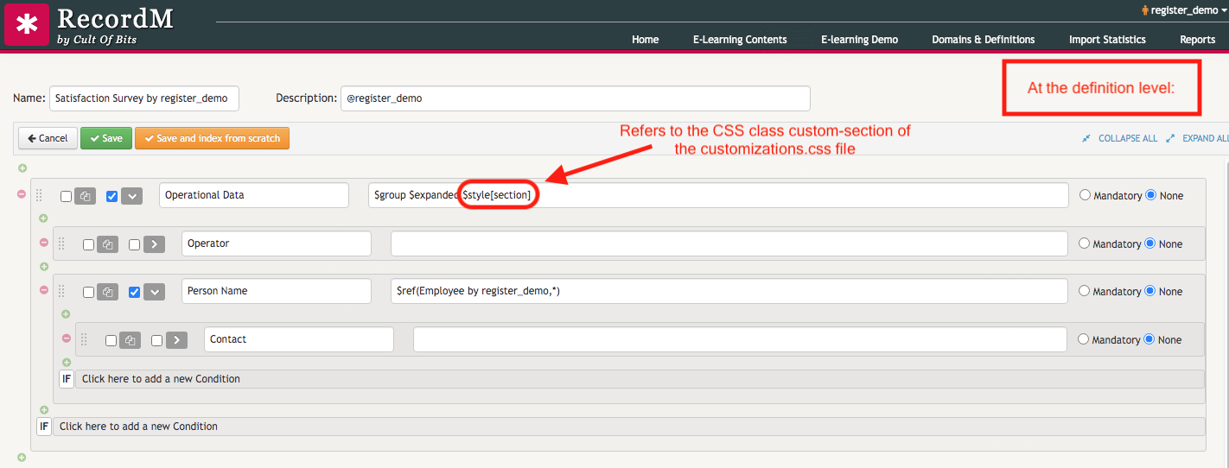Click the Cancel button
The width and height of the screenshot is (1229, 468).
[48, 138]
